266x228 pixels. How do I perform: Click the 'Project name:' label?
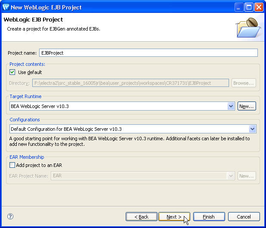tap(22, 53)
